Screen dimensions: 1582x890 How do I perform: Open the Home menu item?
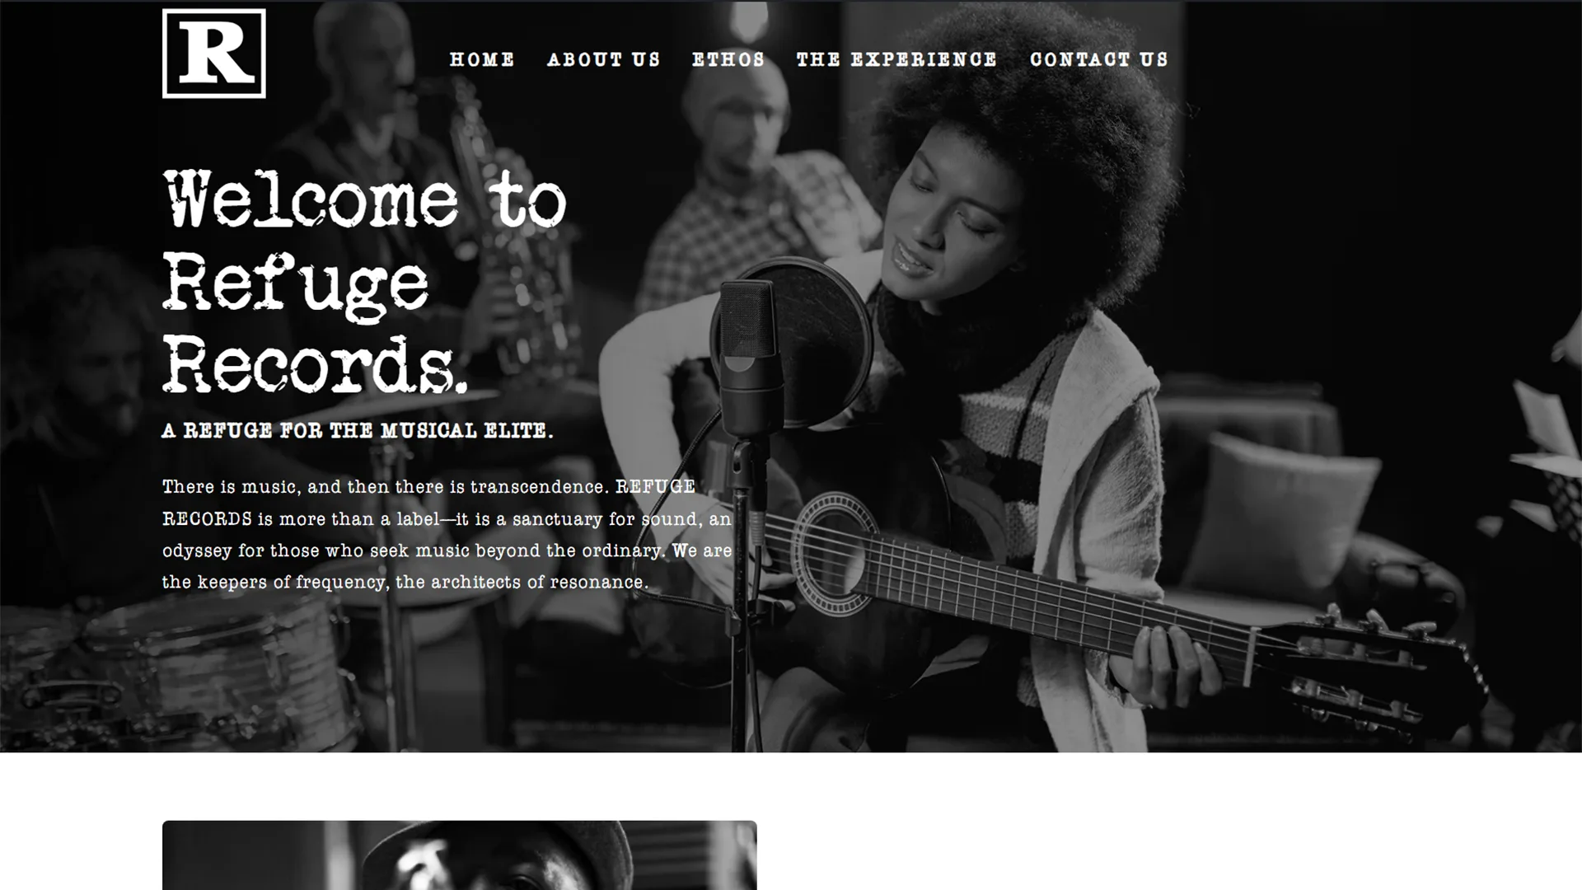[482, 59]
